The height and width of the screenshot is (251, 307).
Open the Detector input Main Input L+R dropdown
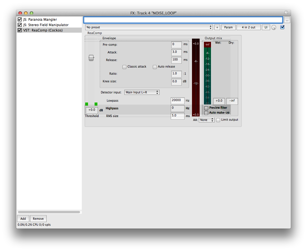point(142,92)
